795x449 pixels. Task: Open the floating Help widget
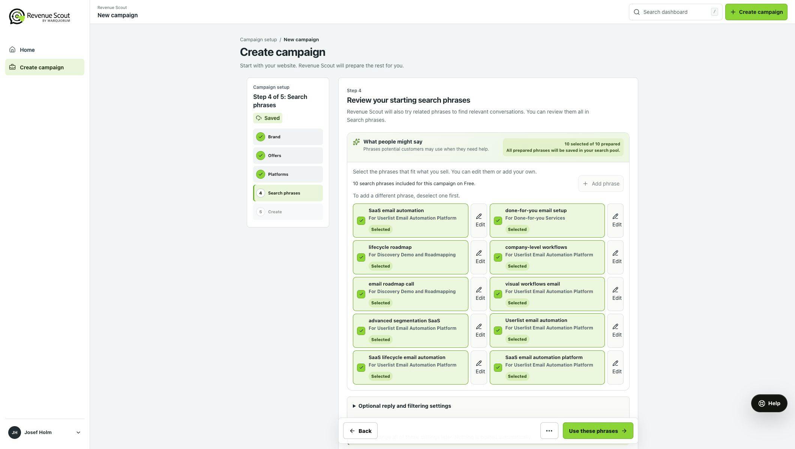(769, 403)
